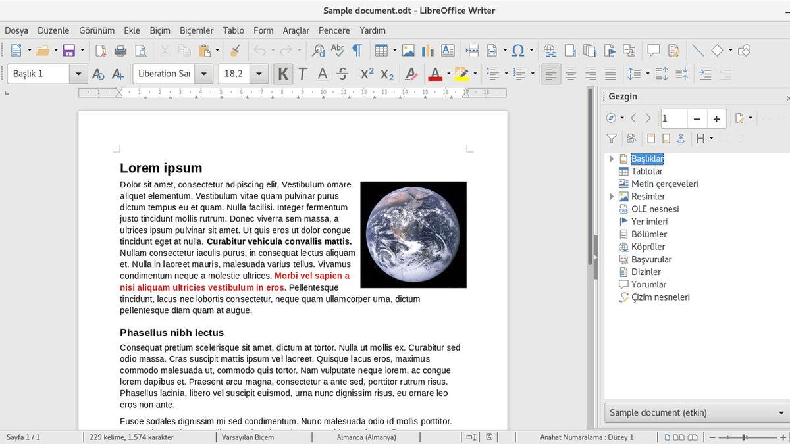Enable center paragraph alignment

(x=570, y=73)
